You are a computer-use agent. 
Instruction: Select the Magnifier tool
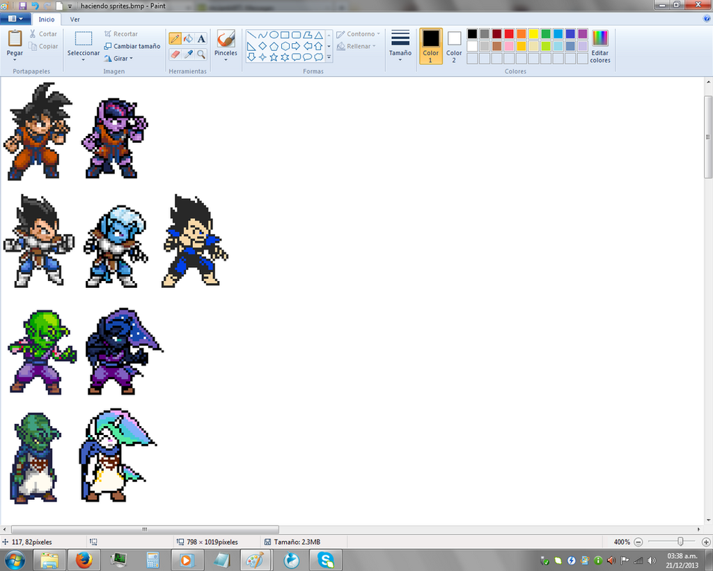pos(201,54)
